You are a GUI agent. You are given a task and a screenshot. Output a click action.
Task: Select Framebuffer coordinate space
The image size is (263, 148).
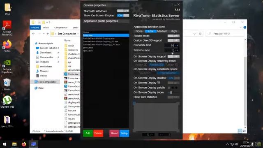[x=168, y=73]
